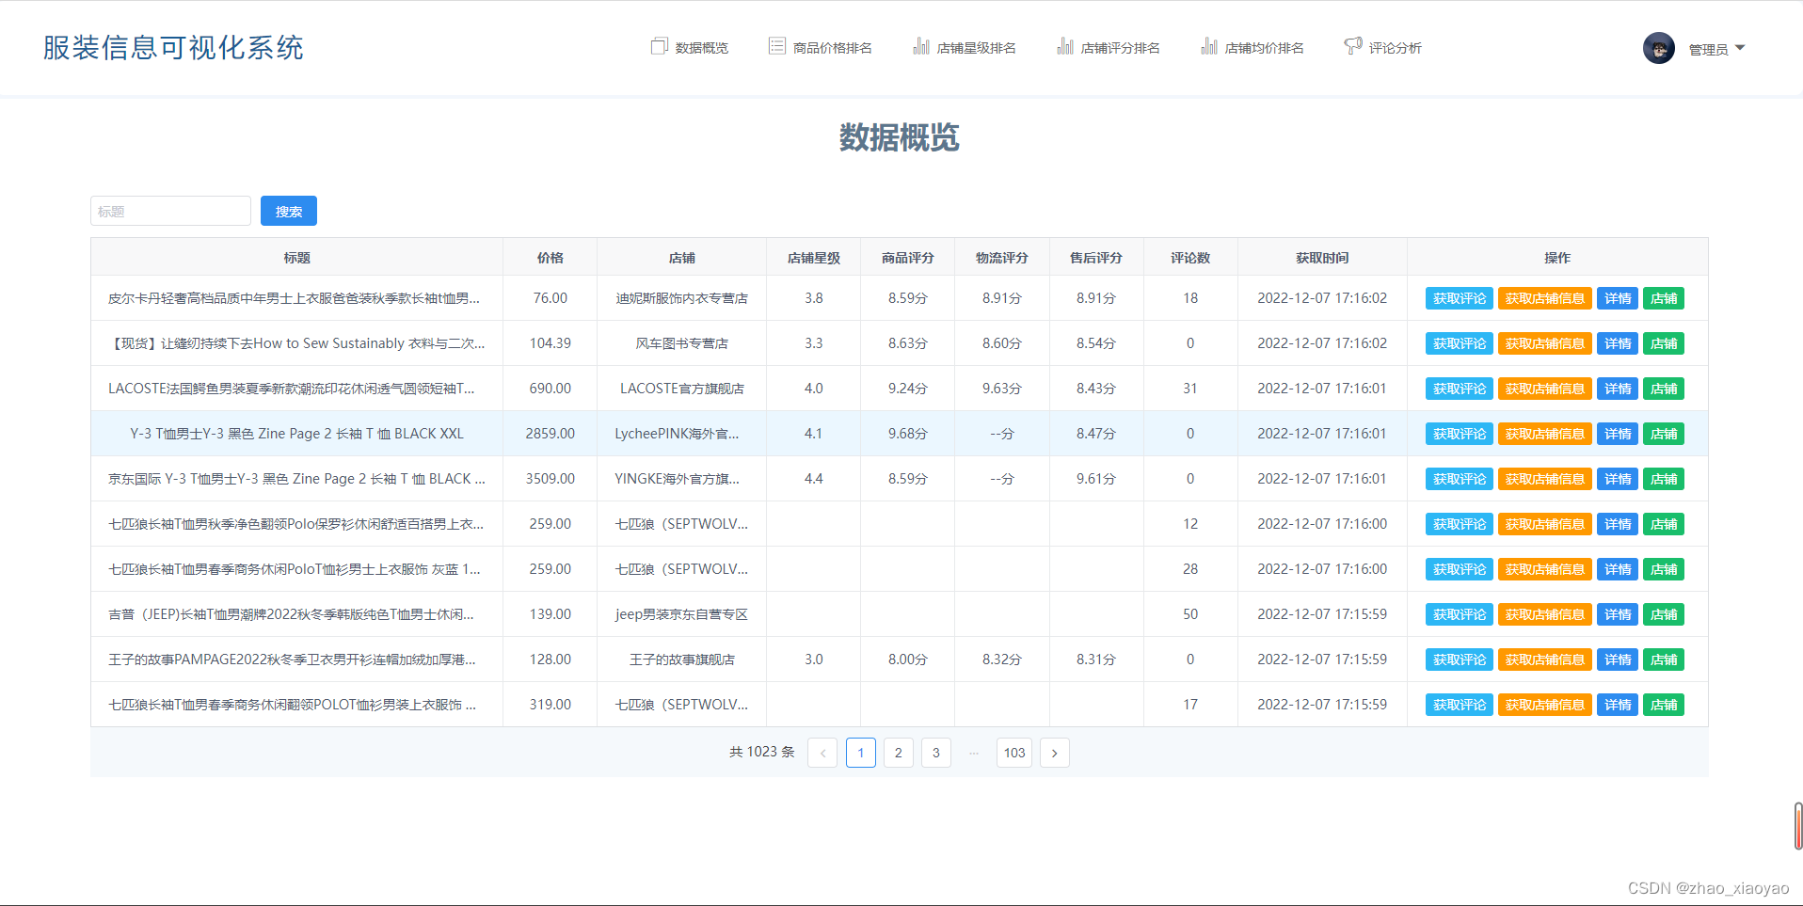Click the 物流评分 column header
This screenshot has width=1803, height=906.
1001,258
